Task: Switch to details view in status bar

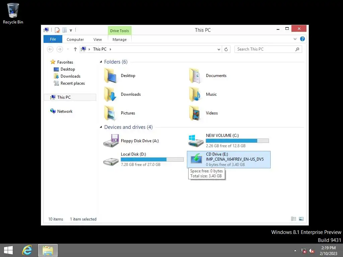Action: click(x=293, y=219)
